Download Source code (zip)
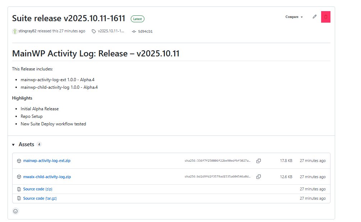The width and height of the screenshot is (361, 222). (x=37, y=189)
